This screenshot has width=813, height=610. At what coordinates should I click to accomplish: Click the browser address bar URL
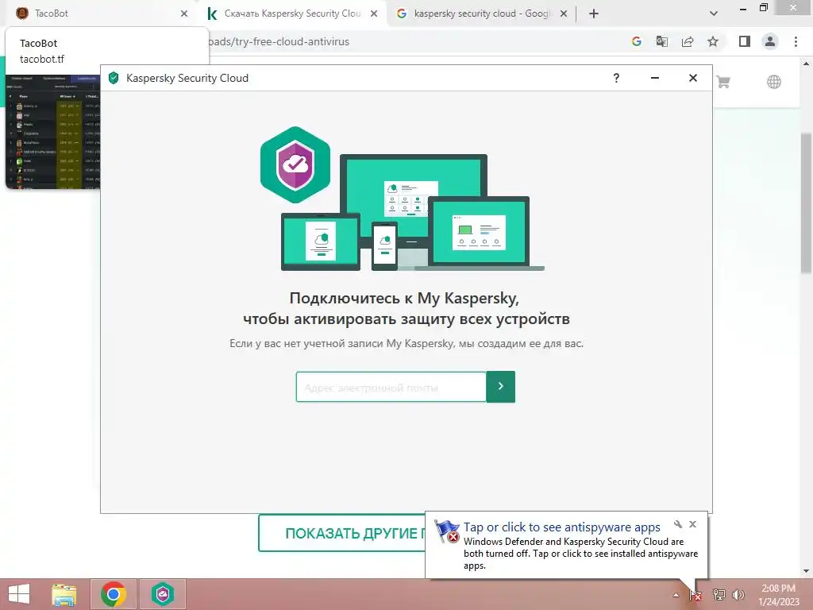(x=278, y=41)
